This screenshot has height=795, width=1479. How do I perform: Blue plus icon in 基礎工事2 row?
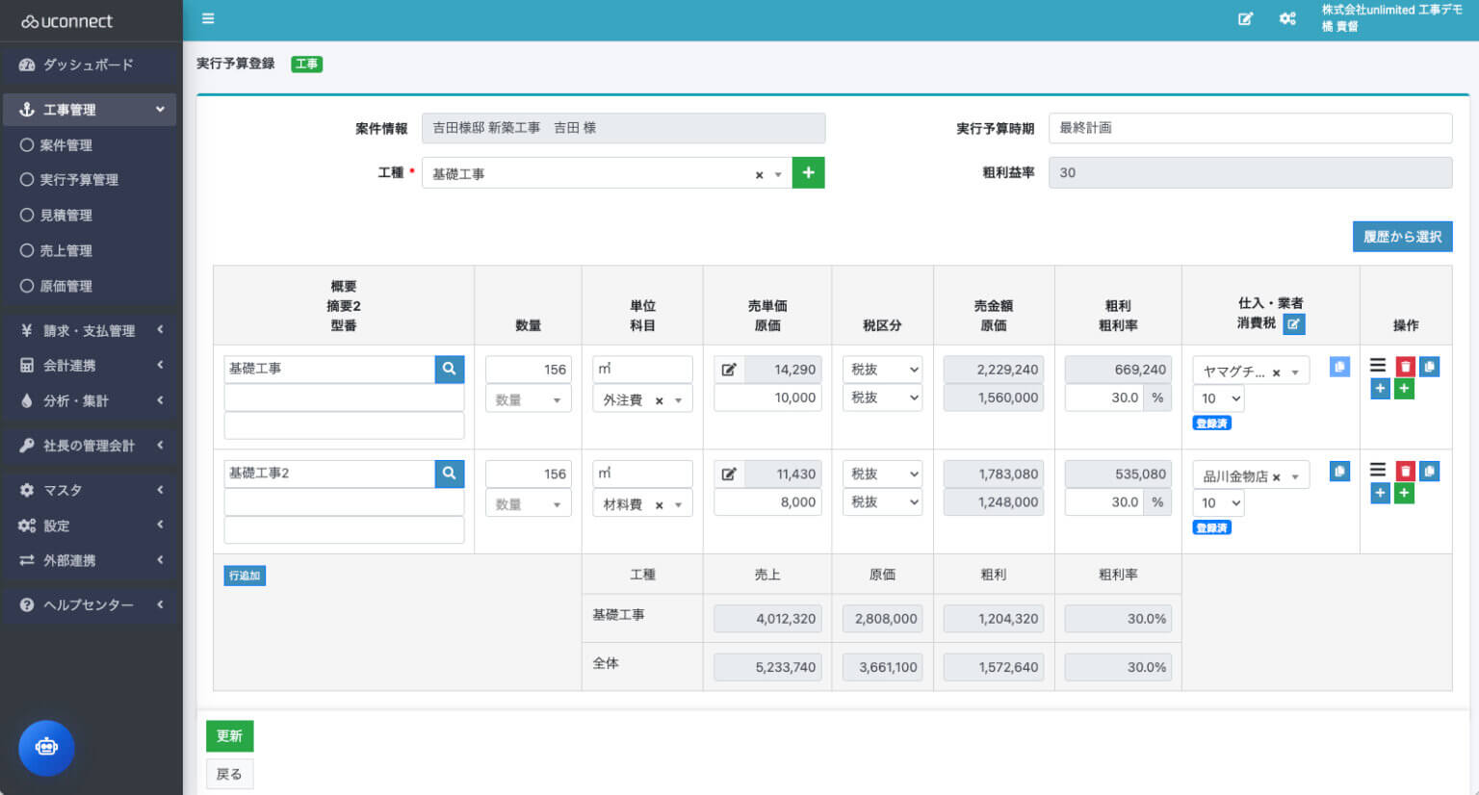(1380, 494)
